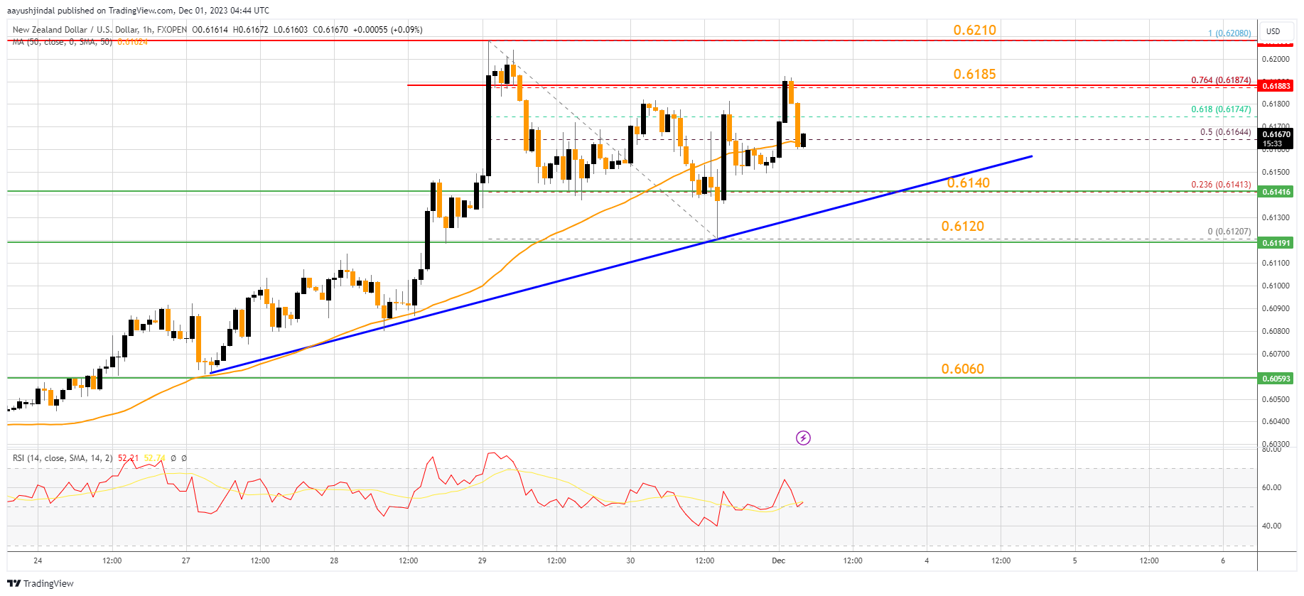Click the orange 0.6120 support label
Screen dimensions: 1304x596
pos(962,226)
